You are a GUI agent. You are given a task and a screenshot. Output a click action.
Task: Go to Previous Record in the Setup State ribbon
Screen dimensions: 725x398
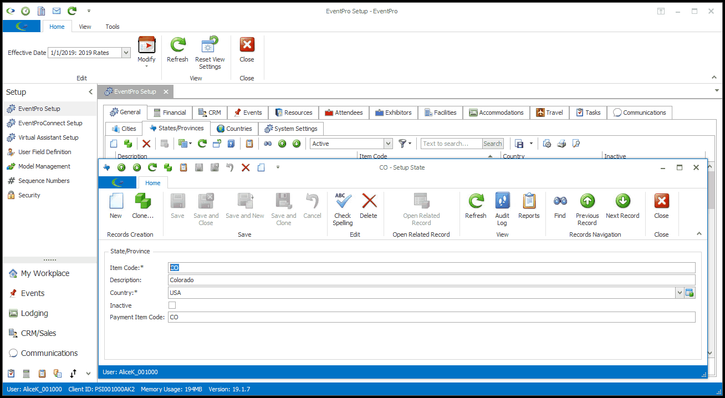588,209
